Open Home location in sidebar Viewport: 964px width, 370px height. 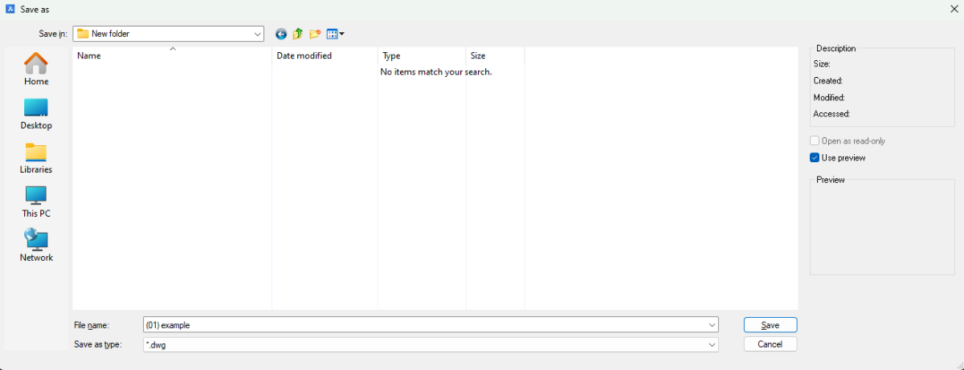(36, 69)
